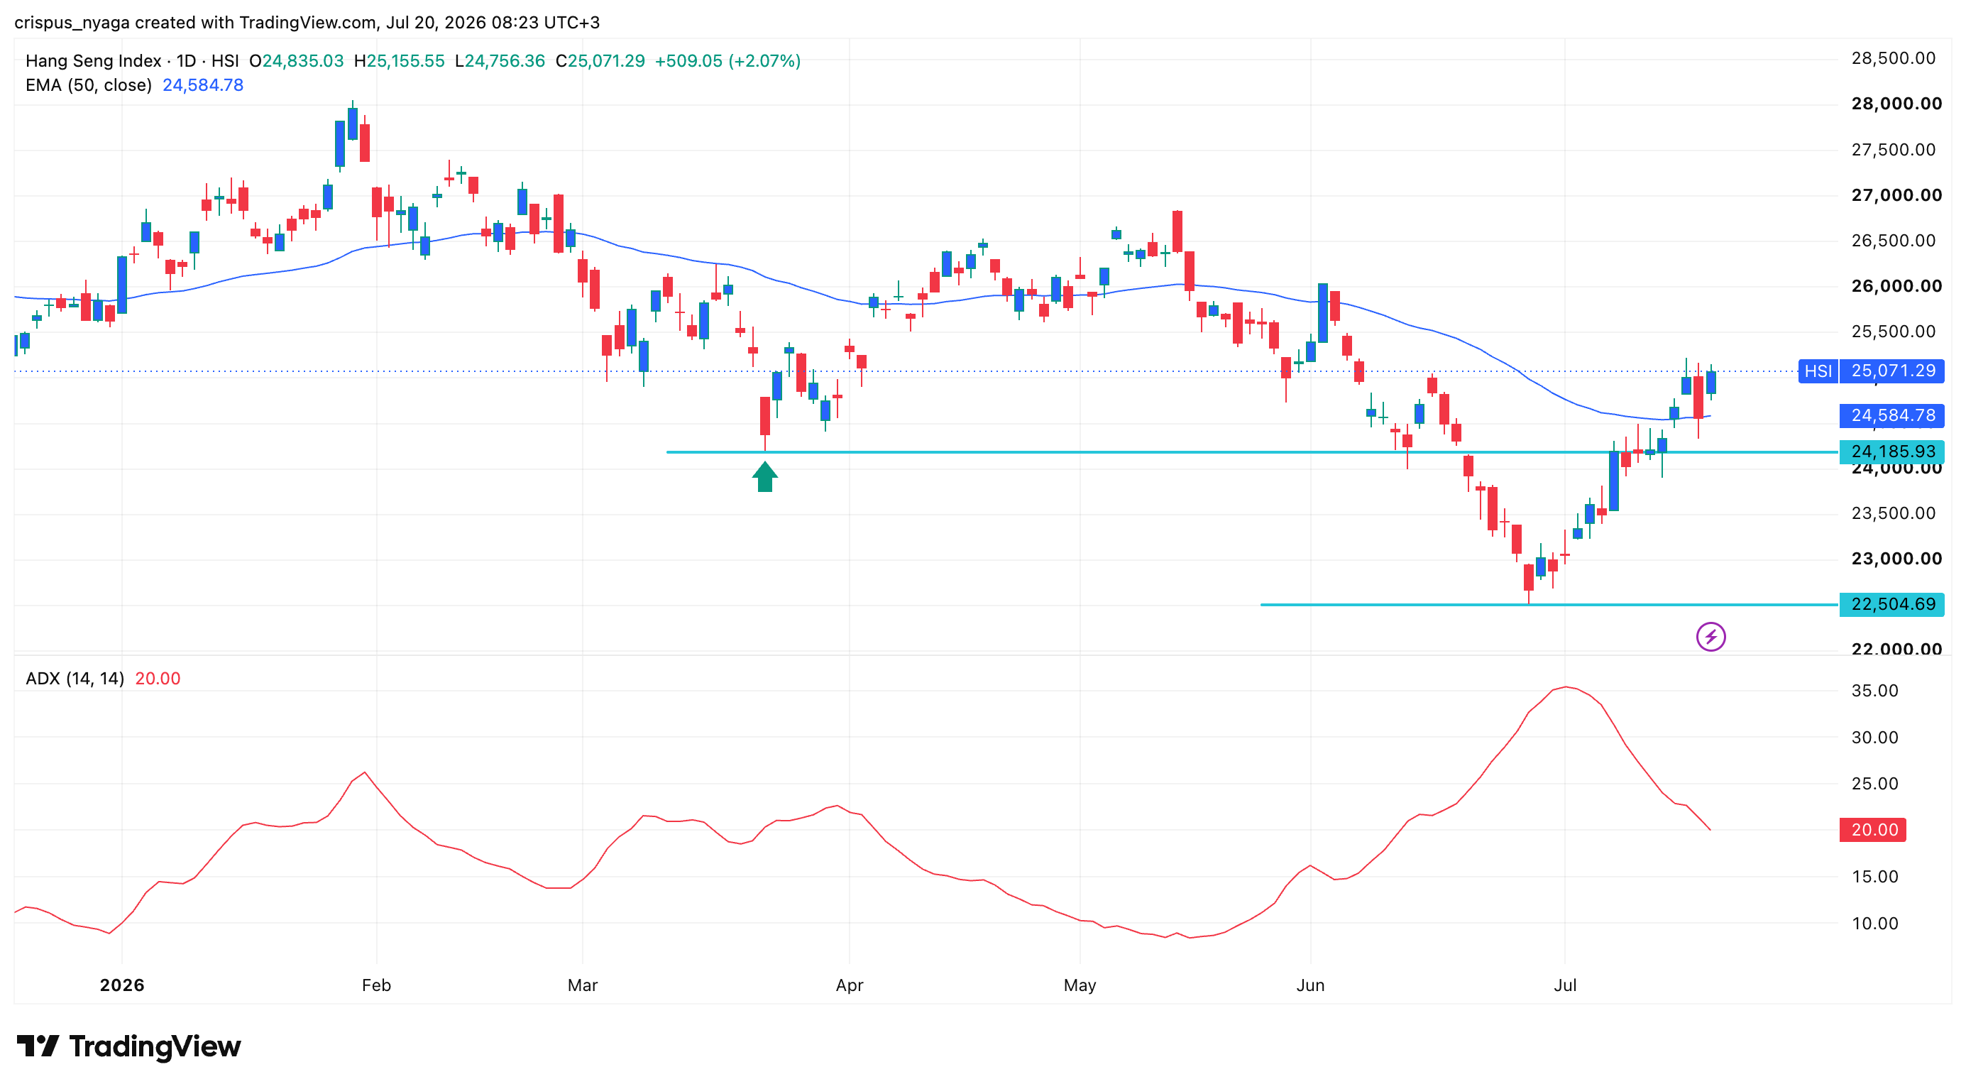Click the 24,185.93 horizontal level label
The height and width of the screenshot is (1089, 1966).
pos(1892,452)
